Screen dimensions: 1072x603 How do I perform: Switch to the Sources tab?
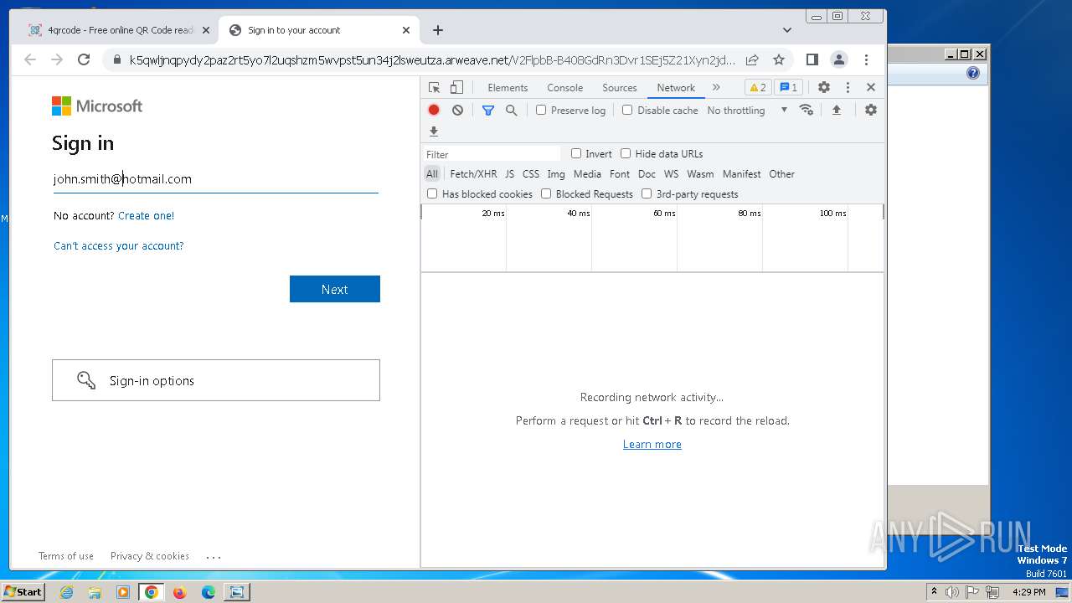click(x=620, y=87)
